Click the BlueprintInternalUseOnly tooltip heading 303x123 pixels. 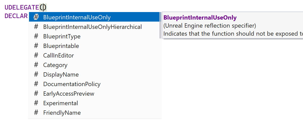pos(200,18)
